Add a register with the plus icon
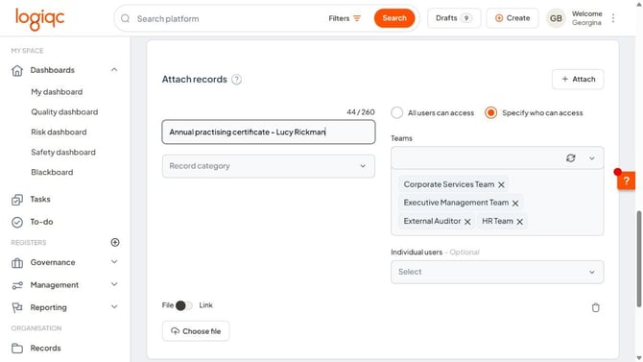The height and width of the screenshot is (362, 643). 115,243
